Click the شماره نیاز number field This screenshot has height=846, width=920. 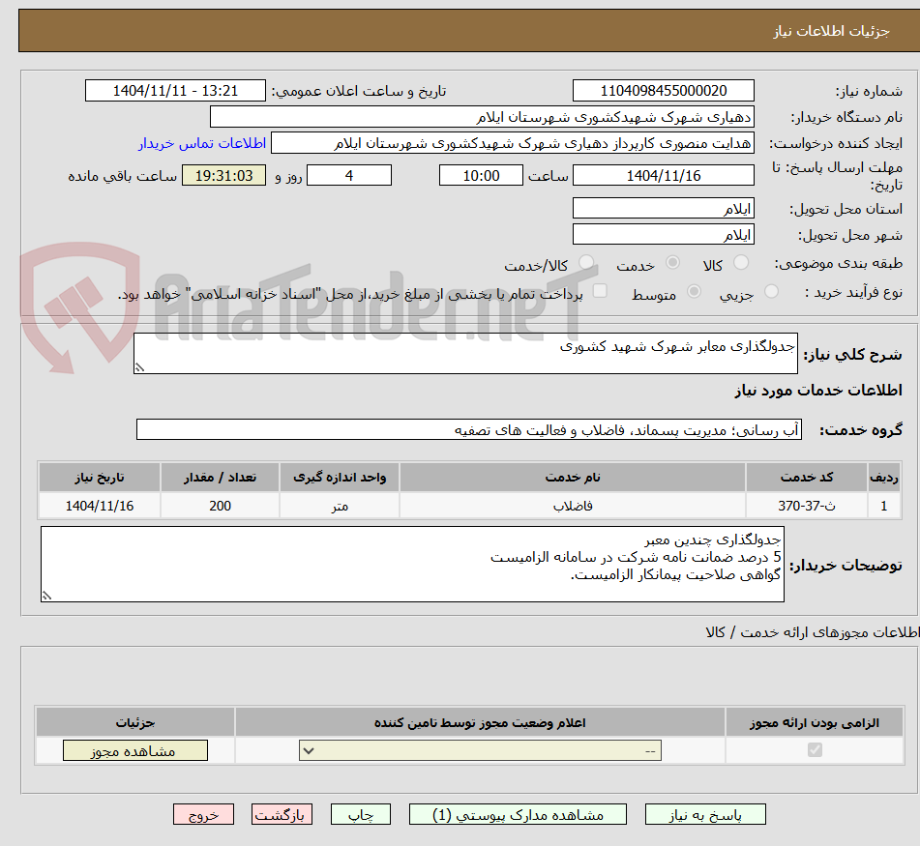pyautogui.click(x=663, y=91)
